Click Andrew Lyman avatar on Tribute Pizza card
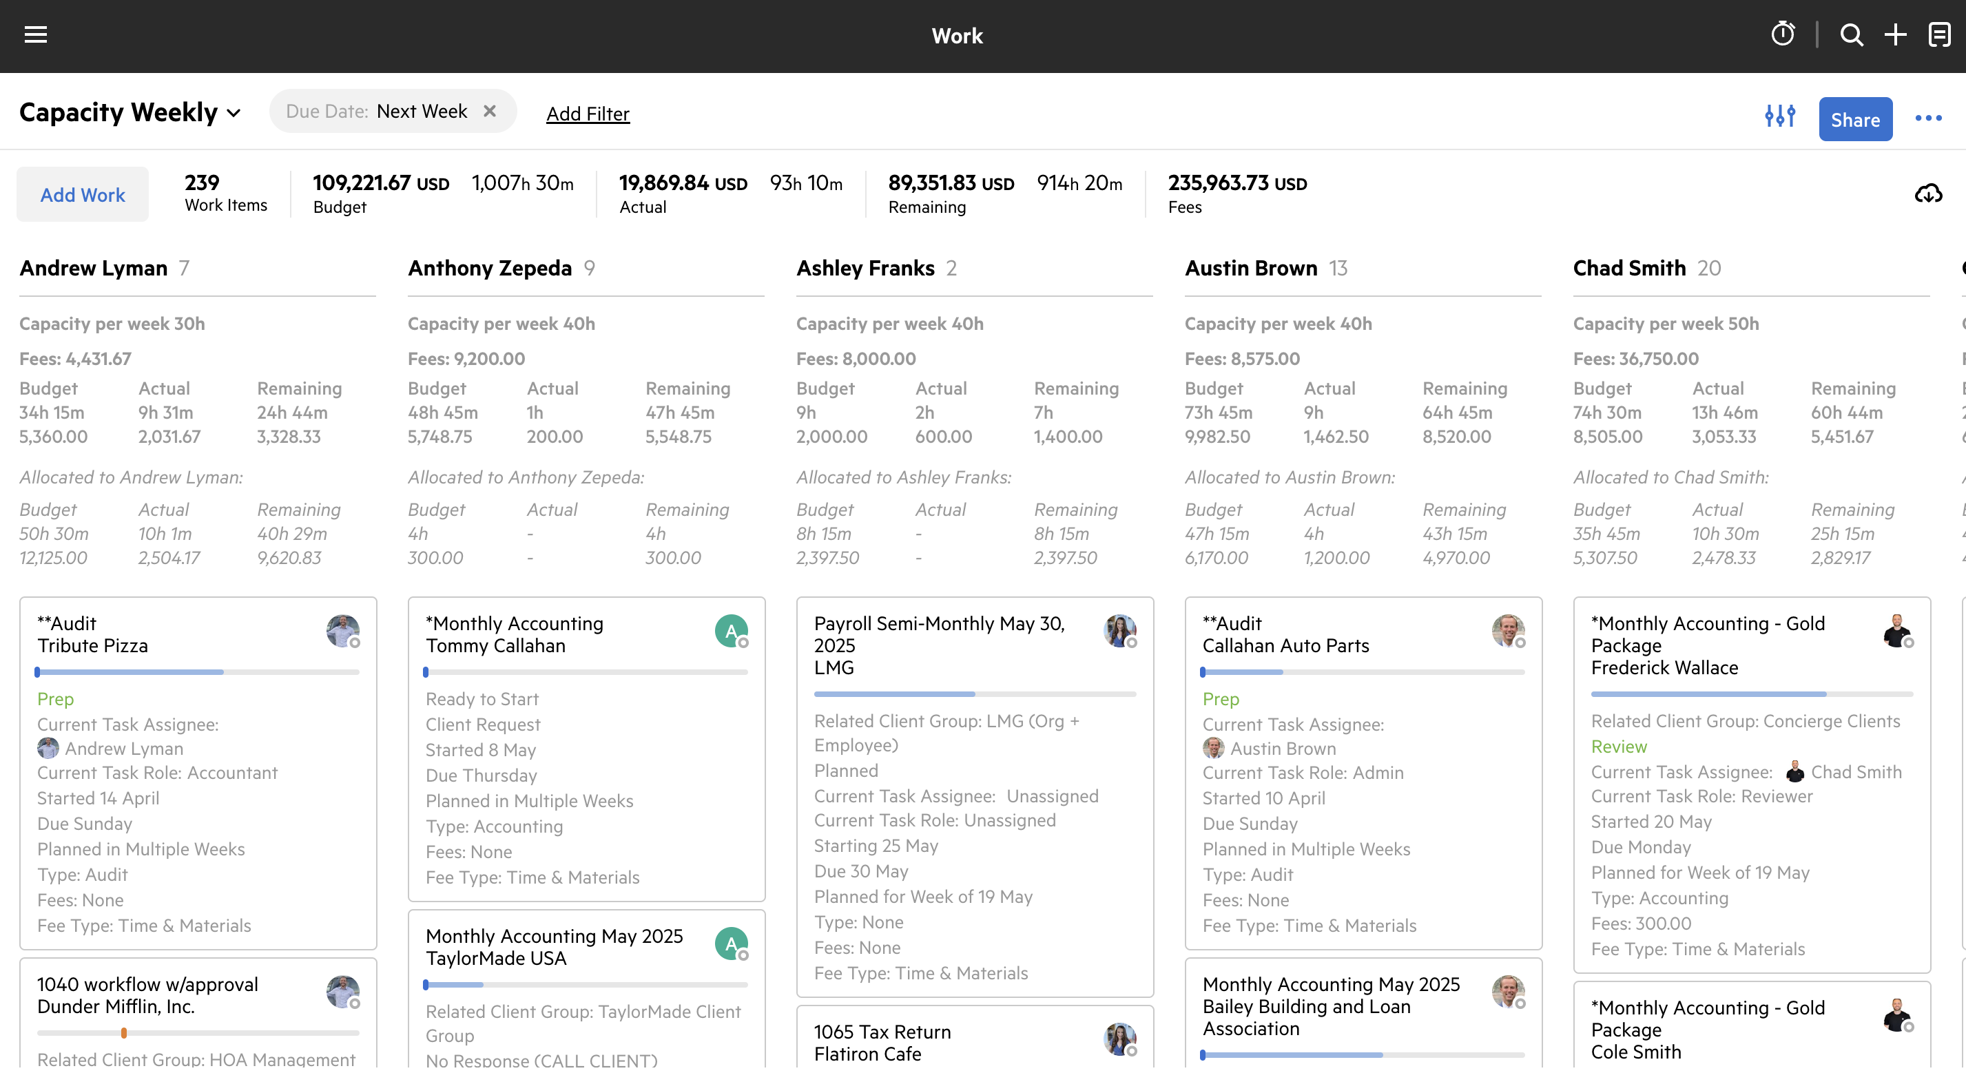Screen dimensions: 1966x1073 point(342,630)
